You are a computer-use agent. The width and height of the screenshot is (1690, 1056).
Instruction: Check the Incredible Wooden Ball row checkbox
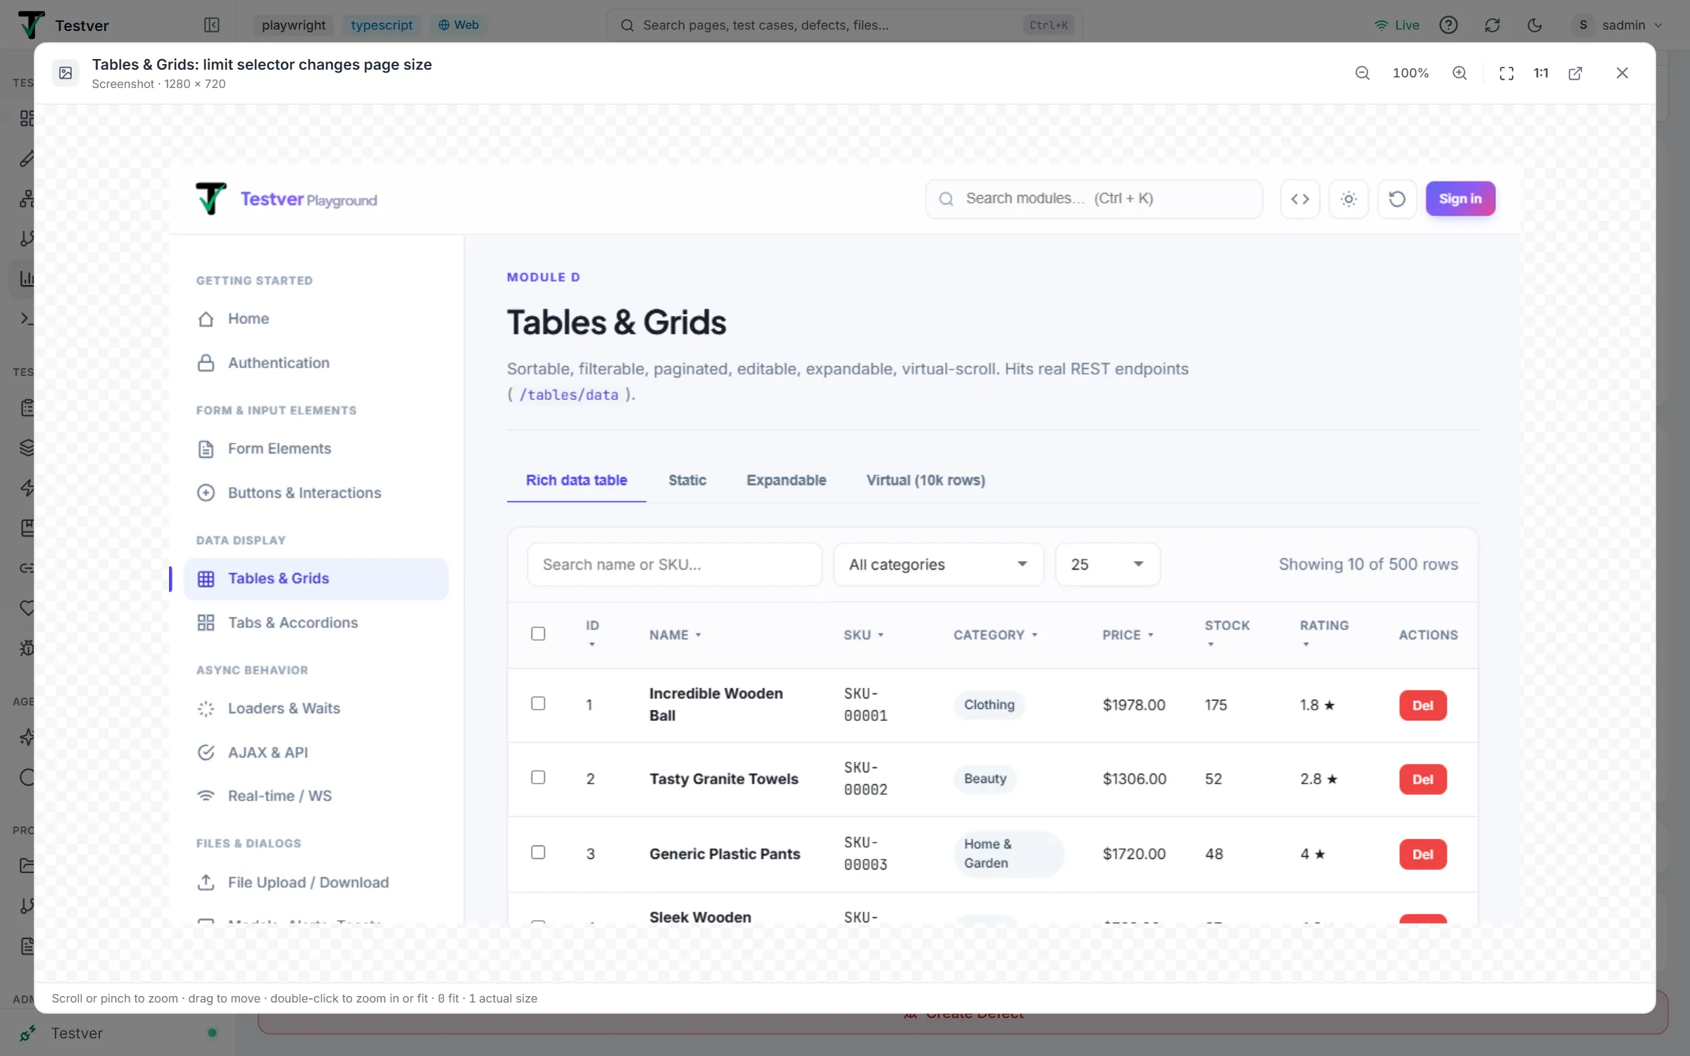pos(538,704)
